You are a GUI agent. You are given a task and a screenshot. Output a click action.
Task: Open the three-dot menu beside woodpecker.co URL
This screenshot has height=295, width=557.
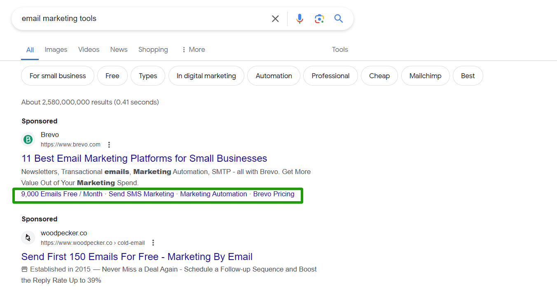(153, 243)
